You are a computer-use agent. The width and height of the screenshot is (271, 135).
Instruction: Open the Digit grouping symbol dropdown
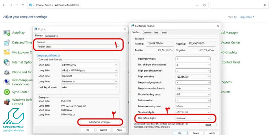pos(193,71)
